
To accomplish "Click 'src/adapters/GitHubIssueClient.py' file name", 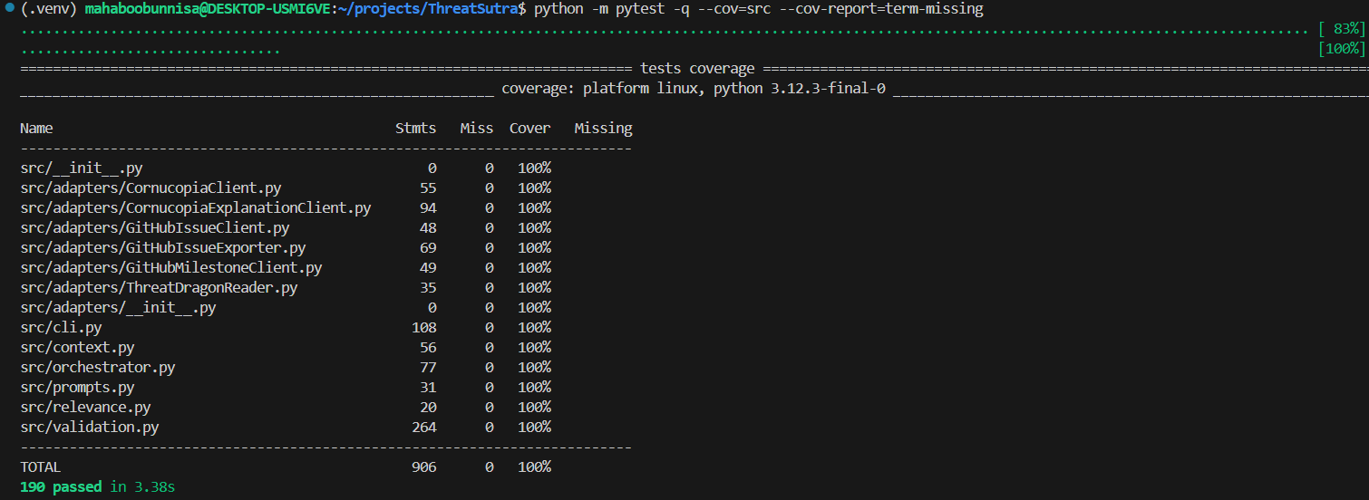I will point(155,228).
